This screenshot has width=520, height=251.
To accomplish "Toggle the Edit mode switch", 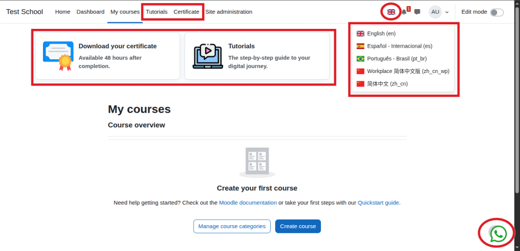I will click(x=497, y=12).
